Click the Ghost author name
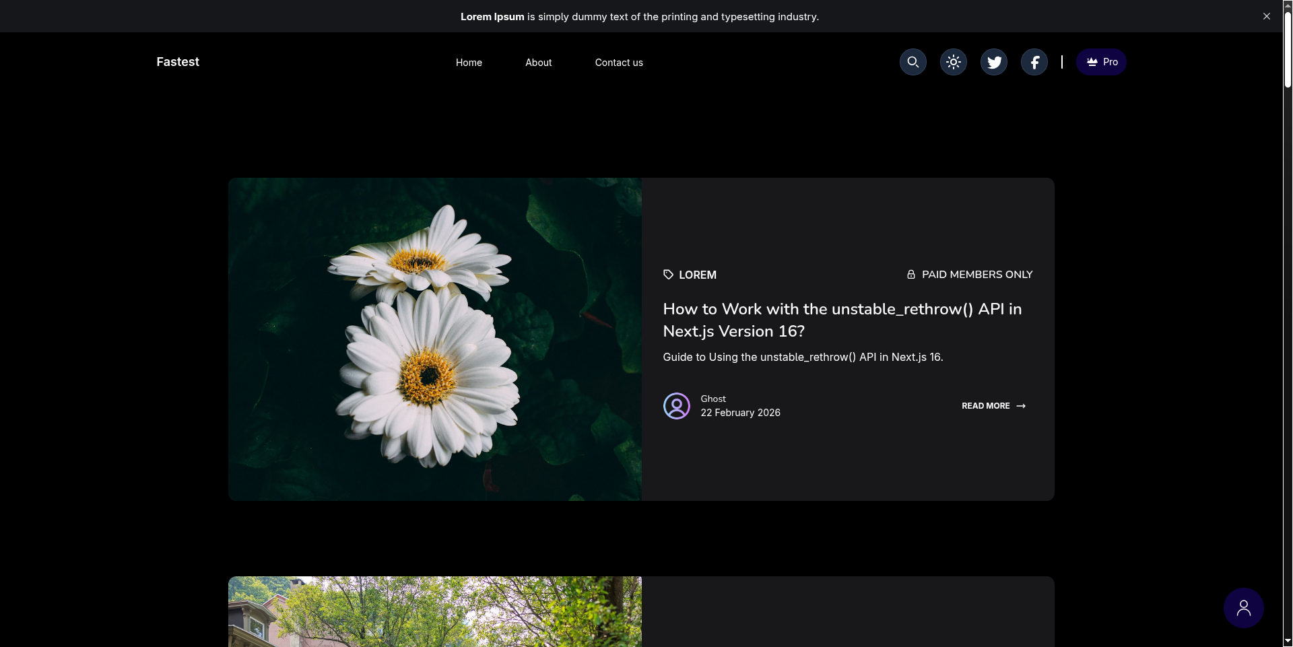Screen dimensions: 1293x647 [x=713, y=399]
